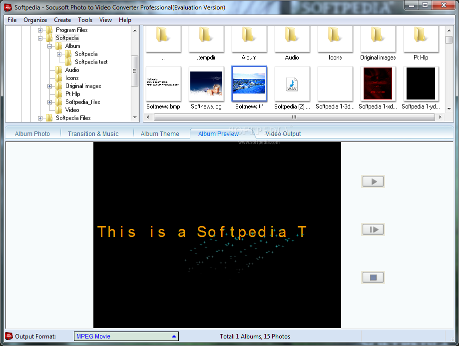Click the application icon in title bar
Viewport: 459px width, 346px height.
(8, 7)
